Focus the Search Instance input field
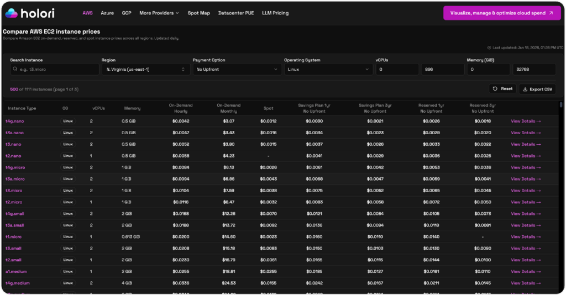 55,69
